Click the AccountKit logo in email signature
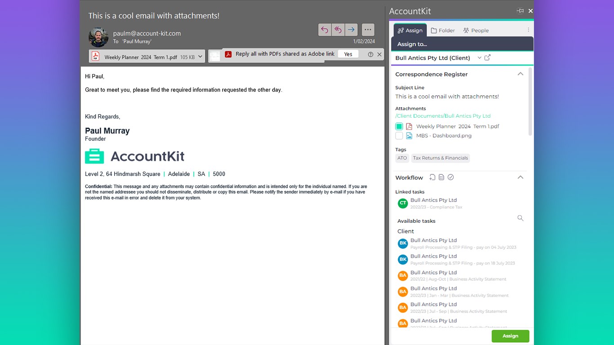This screenshot has width=614, height=345. [135, 156]
